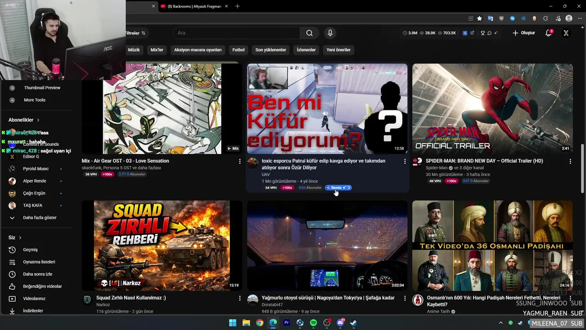Open the UAV channel link
This screenshot has height=330, width=586.
click(x=266, y=175)
